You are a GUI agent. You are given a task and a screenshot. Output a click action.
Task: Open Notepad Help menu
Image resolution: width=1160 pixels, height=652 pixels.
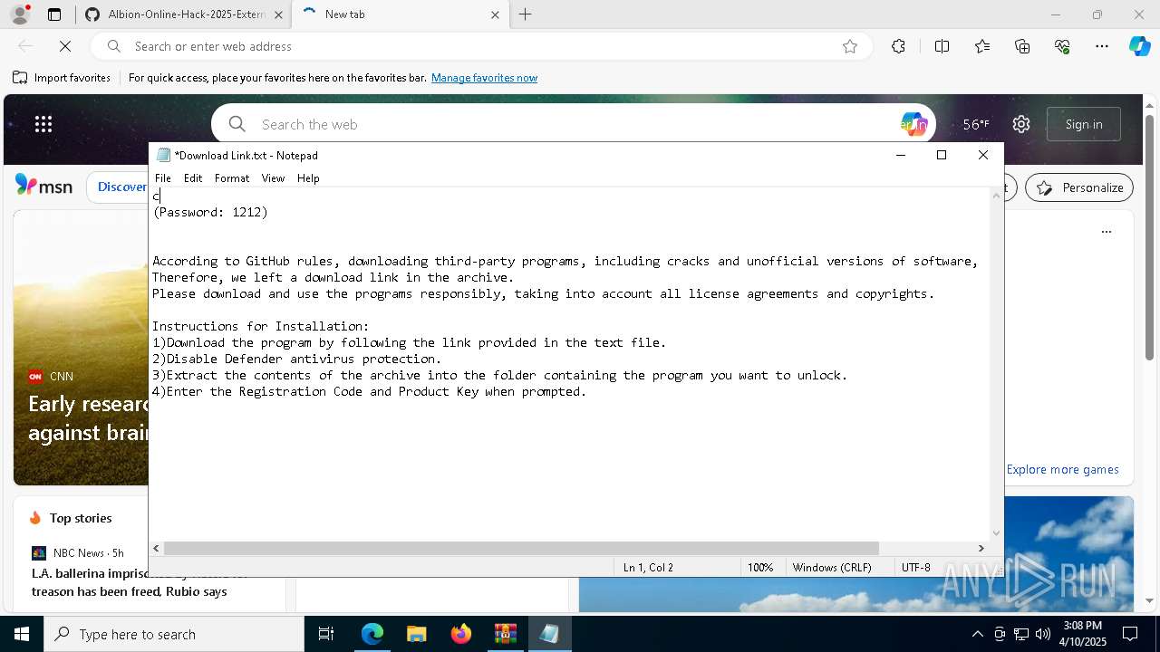point(308,178)
